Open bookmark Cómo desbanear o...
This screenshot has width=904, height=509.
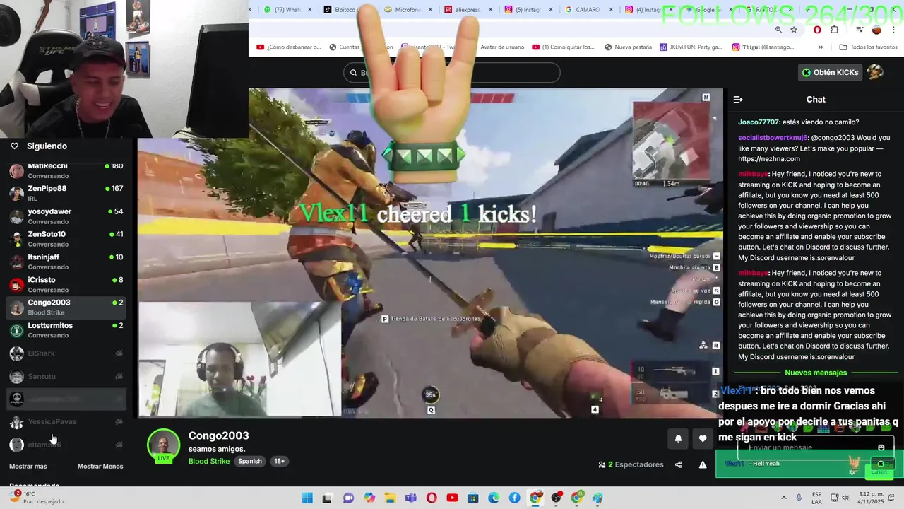[289, 47]
